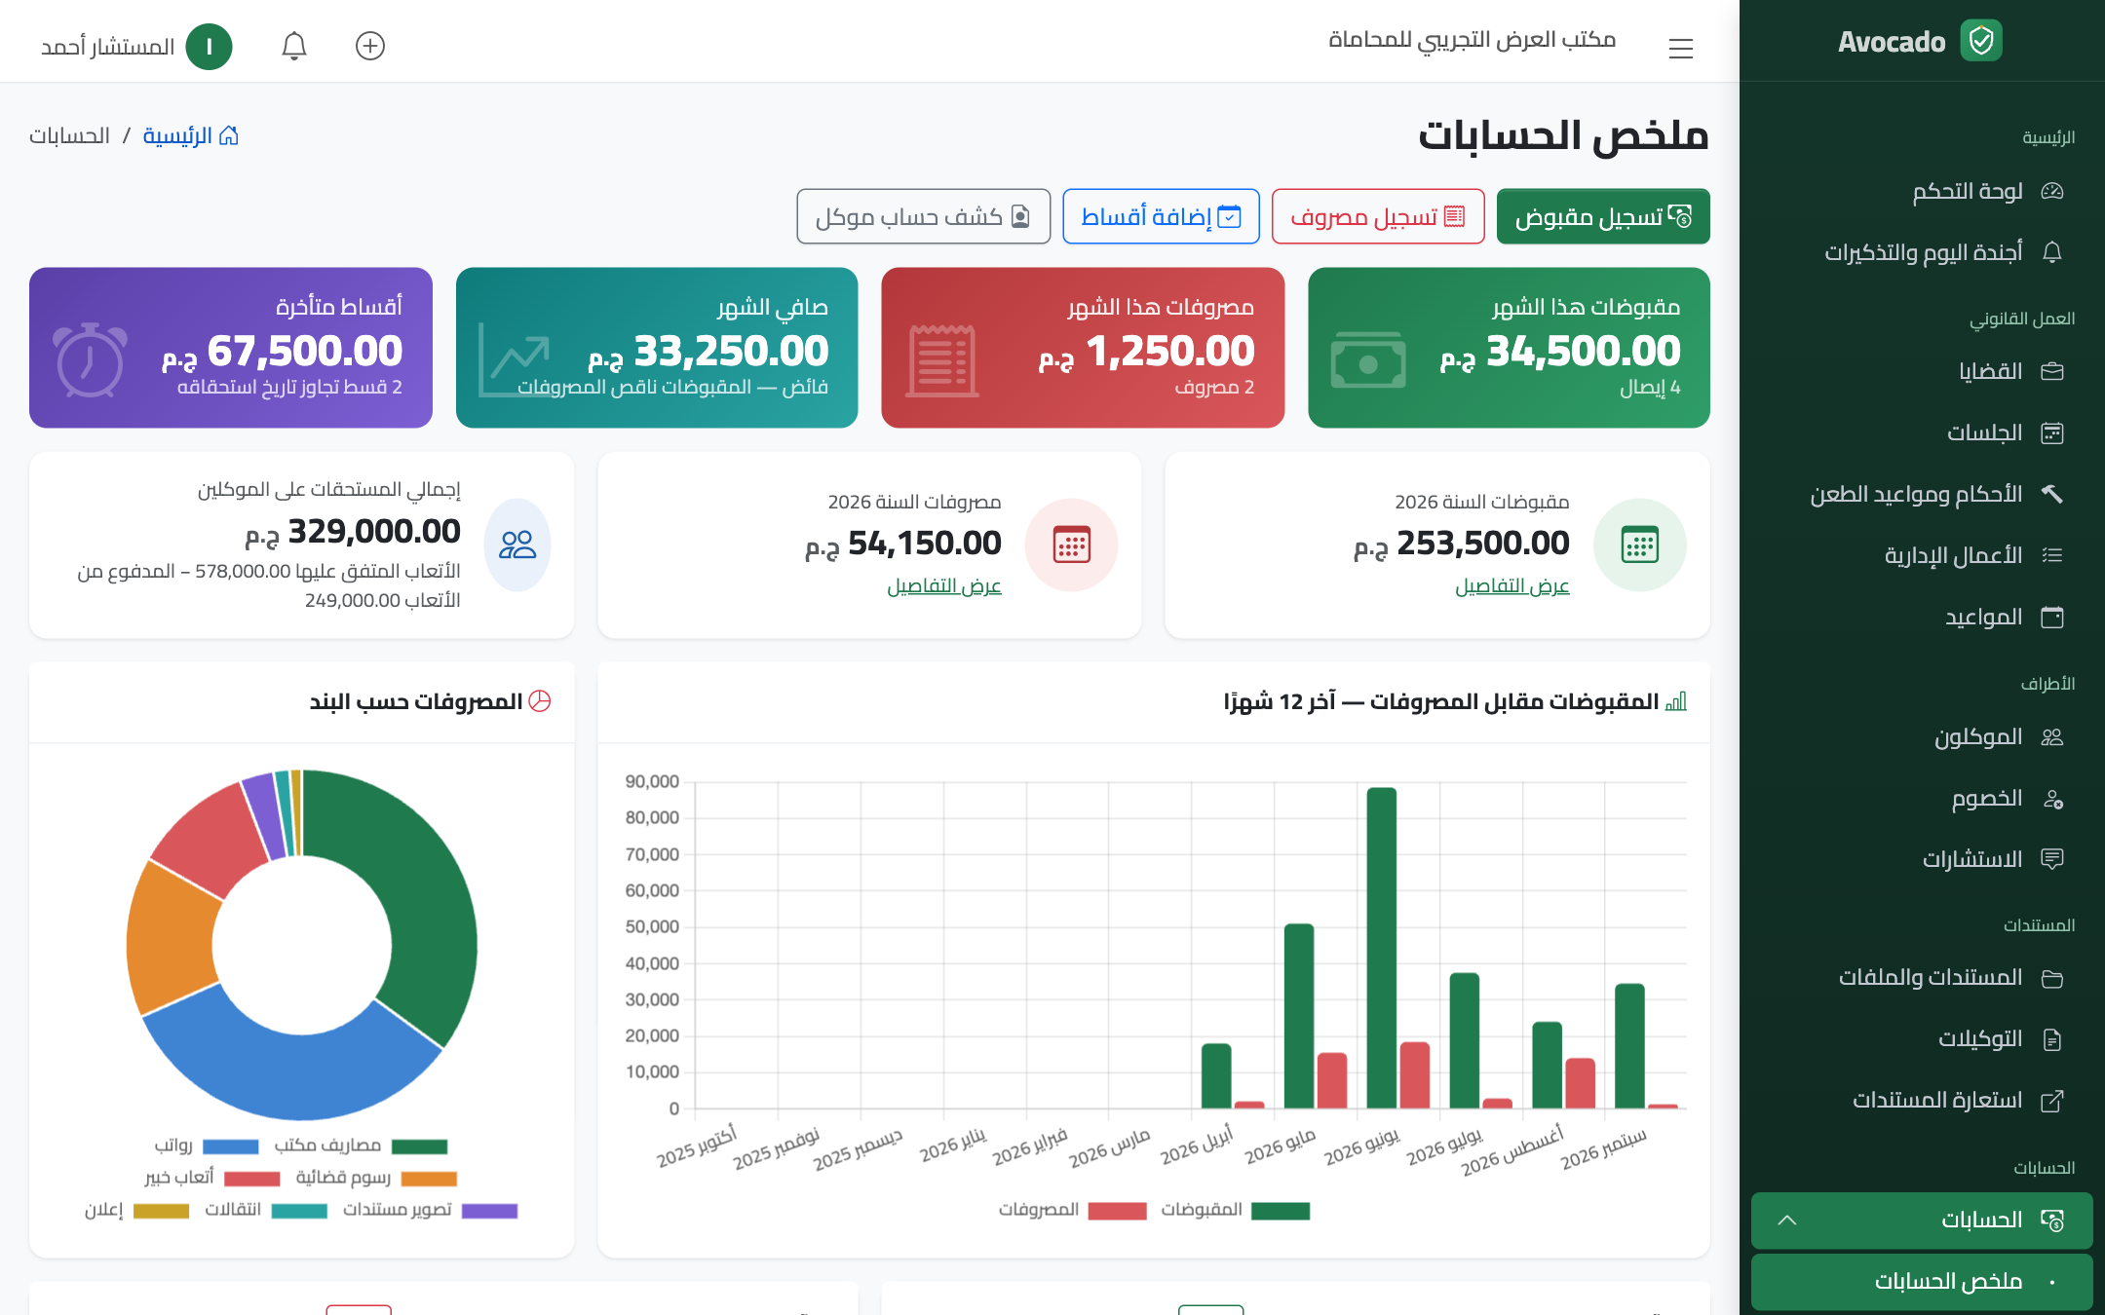
Task: Toggle the المصروفات red legend swatch
Action: (x=1117, y=1211)
